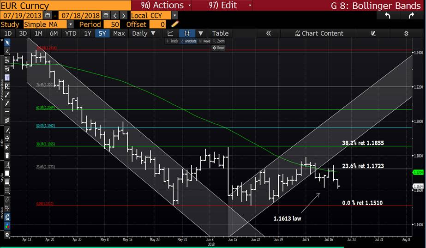Toggle News overlay on the chart
426x248 pixels.
click(x=205, y=41)
